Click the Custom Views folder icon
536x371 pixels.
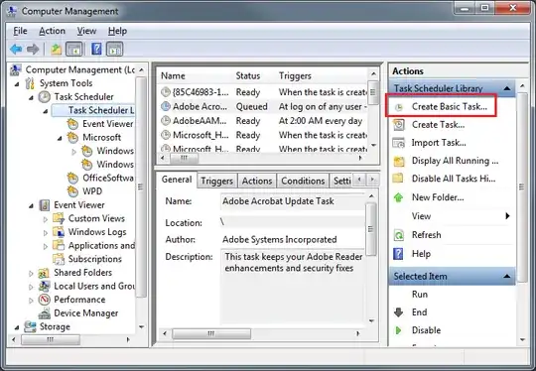[x=59, y=218]
